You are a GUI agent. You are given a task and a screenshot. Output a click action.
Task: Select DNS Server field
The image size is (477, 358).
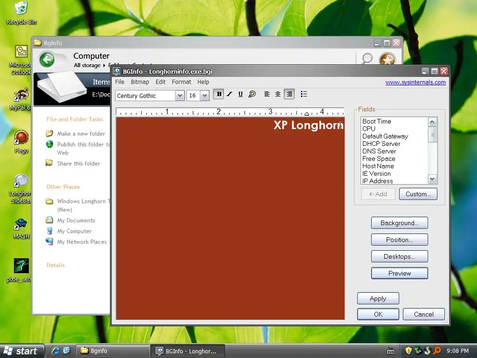tap(379, 151)
